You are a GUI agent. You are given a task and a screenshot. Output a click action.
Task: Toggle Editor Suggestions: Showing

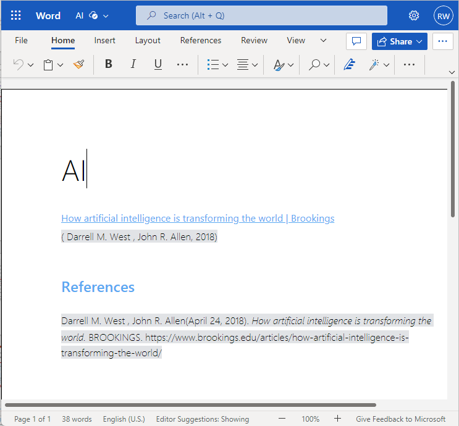coord(202,419)
